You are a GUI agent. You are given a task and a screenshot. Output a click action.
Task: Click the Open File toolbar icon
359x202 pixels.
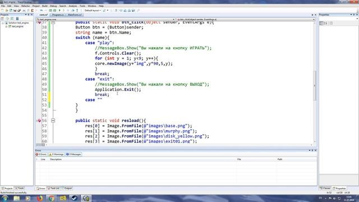click(x=7, y=11)
